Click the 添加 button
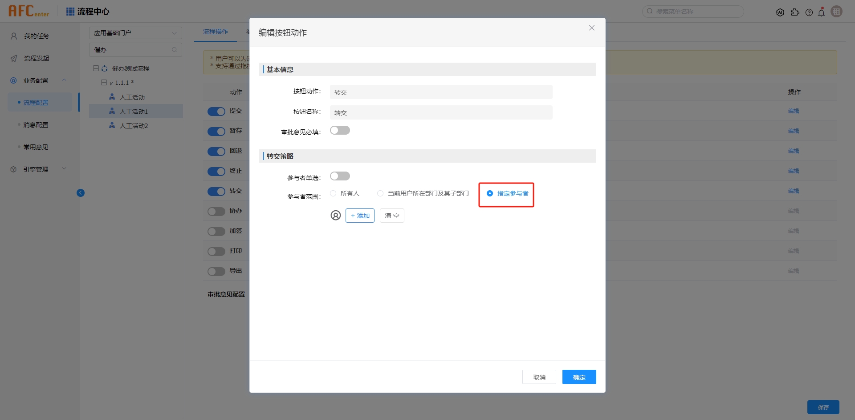Screen dimensions: 855x420 [x=360, y=216]
